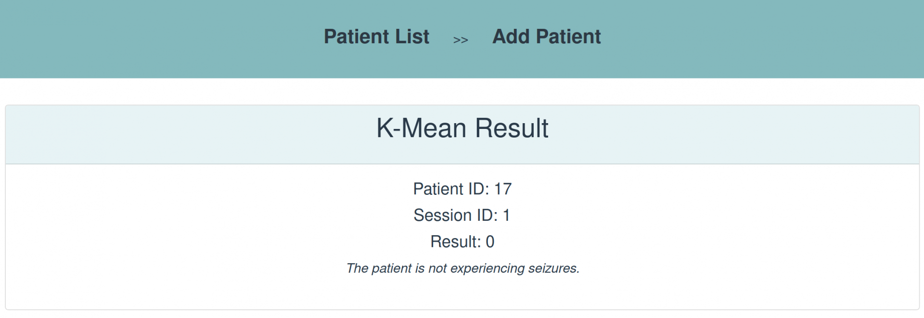Click the ">>" separator between navigation links

(x=461, y=40)
